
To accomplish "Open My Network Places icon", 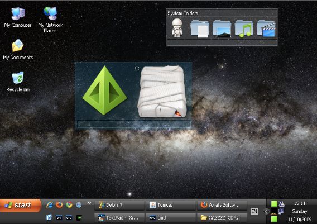I will tap(50, 19).
